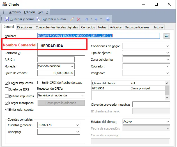Click the blue up arrow icon
177x147 pixels.
click(x=87, y=19)
